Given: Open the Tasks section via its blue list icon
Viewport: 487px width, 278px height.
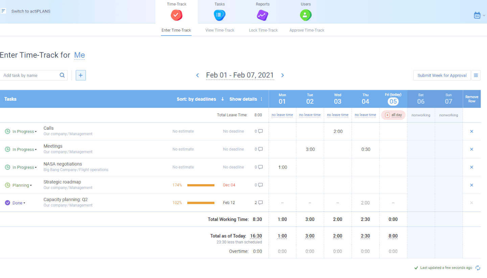Looking at the screenshot, I should [219, 15].
